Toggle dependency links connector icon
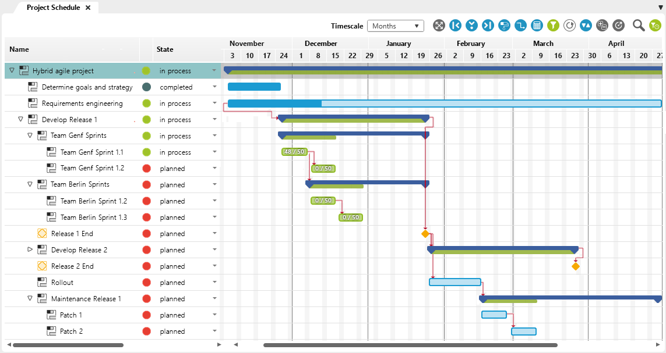Viewport: 666px width, 353px height. coord(520,26)
